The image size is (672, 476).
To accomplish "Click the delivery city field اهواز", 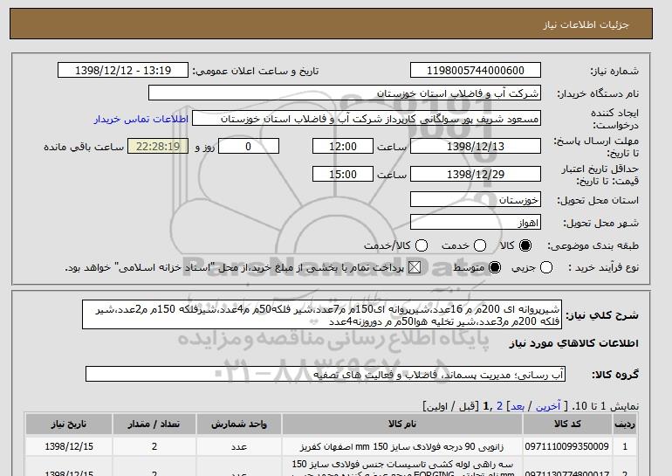I will pyautogui.click(x=476, y=222).
